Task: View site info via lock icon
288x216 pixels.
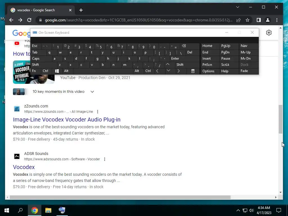Action: click(x=40, y=20)
